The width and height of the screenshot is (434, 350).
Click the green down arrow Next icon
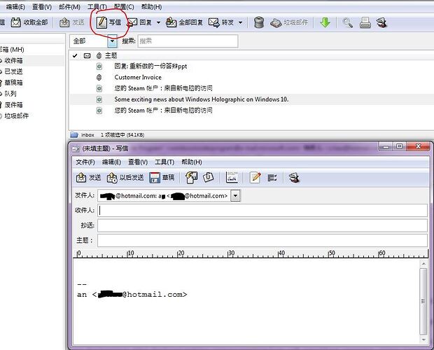[x=325, y=22]
